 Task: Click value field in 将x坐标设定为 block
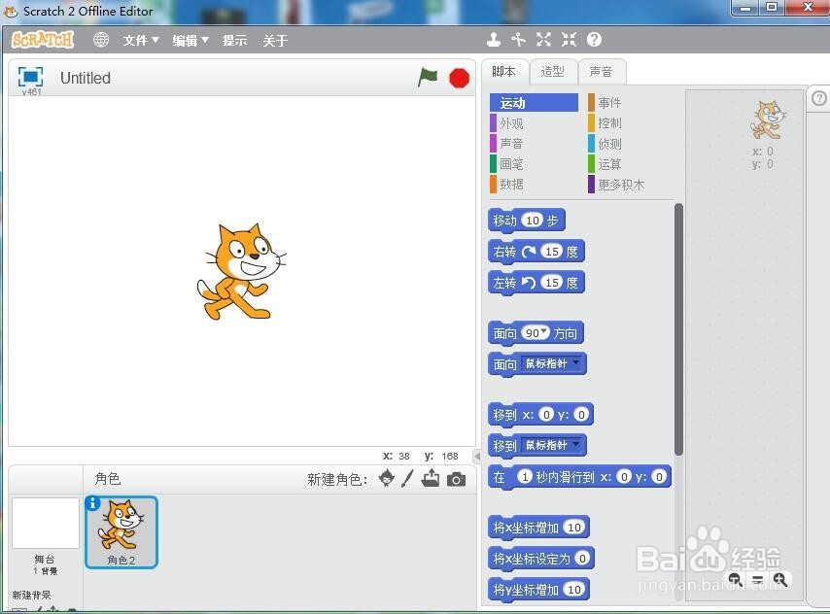click(x=582, y=558)
